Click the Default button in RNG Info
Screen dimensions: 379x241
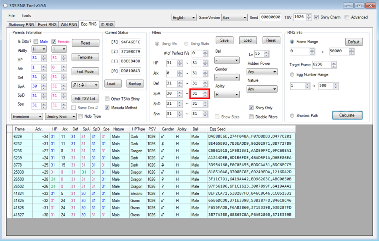pos(354,42)
